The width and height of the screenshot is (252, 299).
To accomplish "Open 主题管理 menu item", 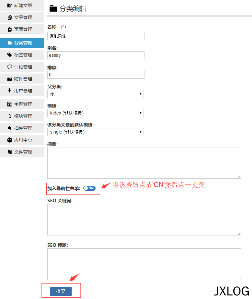I will 22,104.
